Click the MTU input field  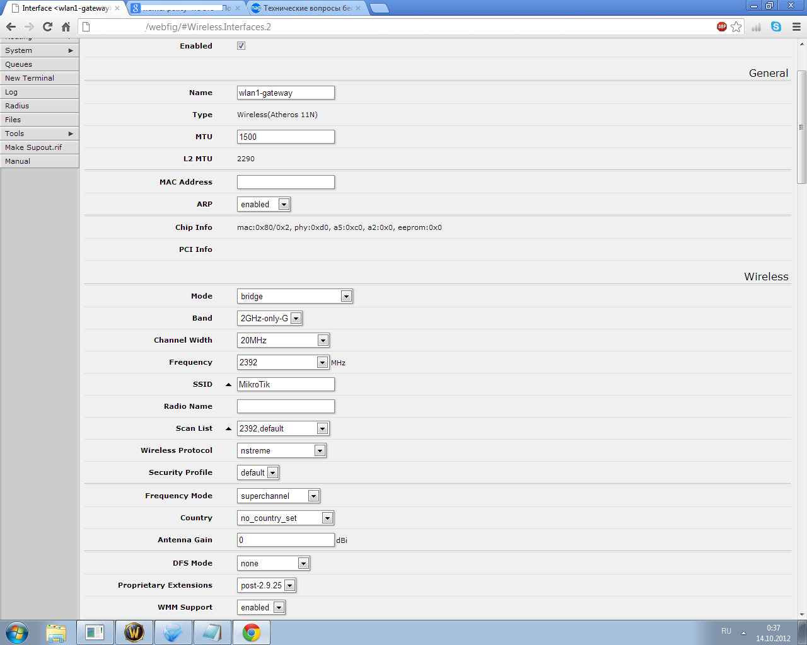click(286, 137)
